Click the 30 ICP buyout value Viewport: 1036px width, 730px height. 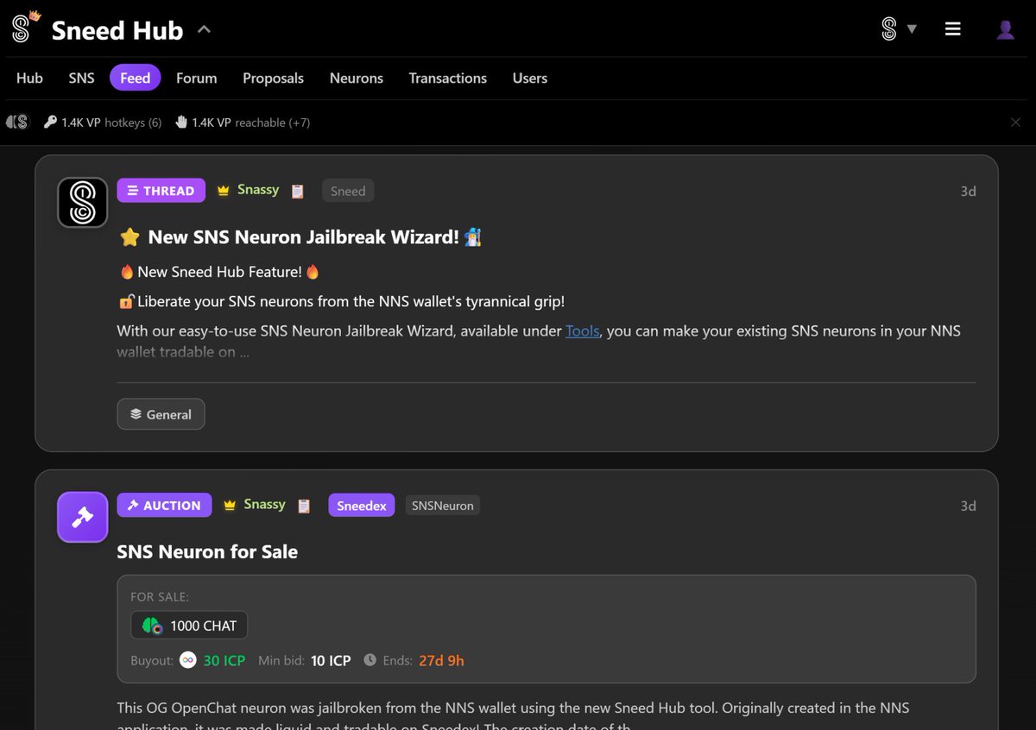click(x=224, y=660)
